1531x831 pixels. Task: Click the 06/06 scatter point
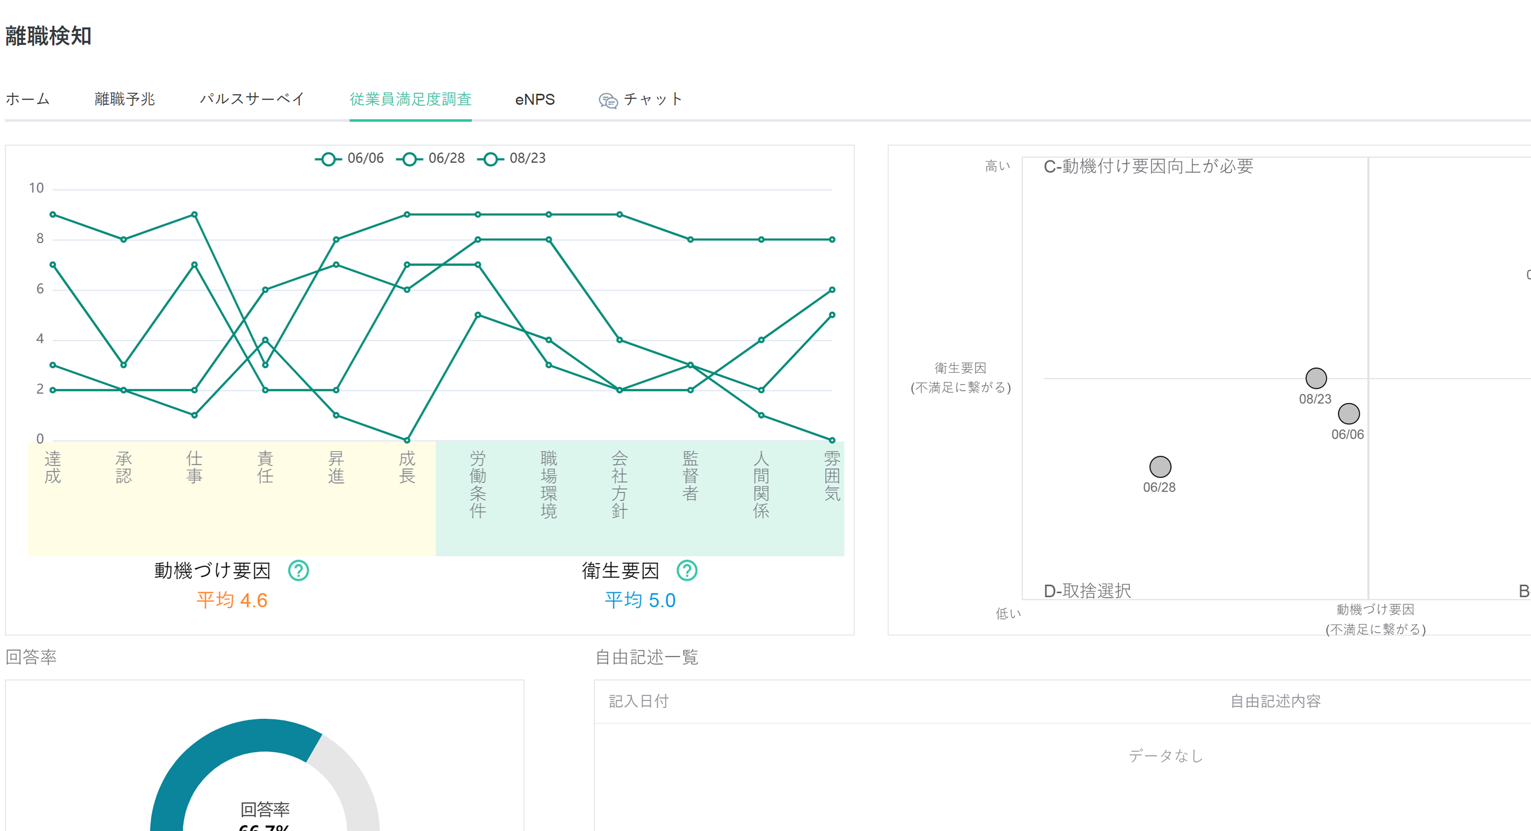click(1349, 413)
